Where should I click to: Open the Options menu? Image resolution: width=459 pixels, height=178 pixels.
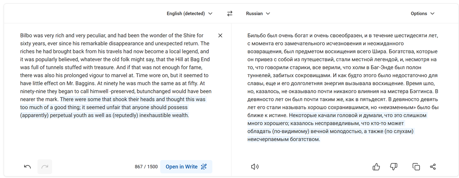422,13
